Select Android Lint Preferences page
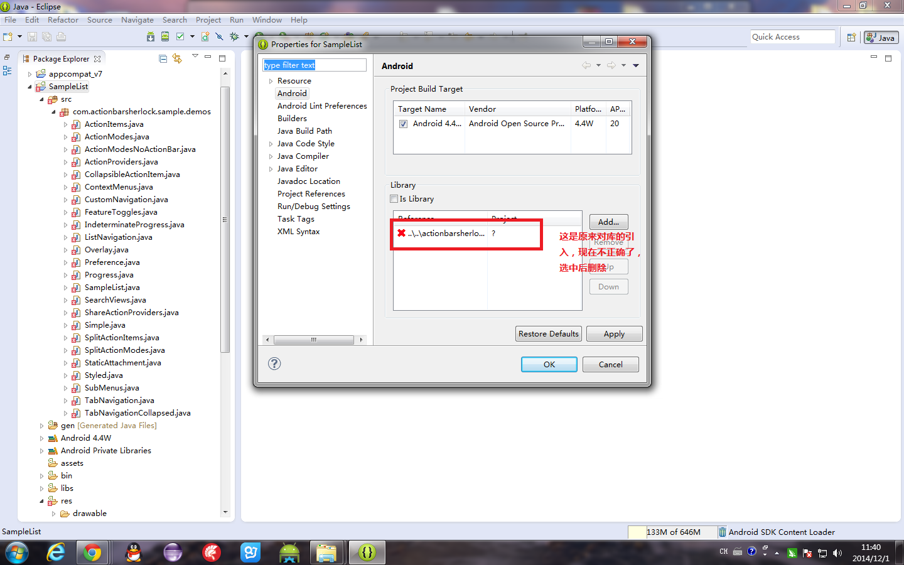This screenshot has width=904, height=565. coord(322,106)
